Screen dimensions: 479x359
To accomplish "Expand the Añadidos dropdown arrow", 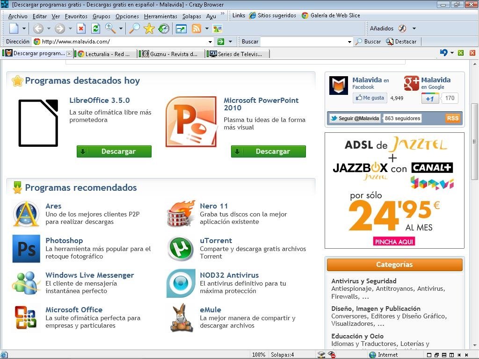I will tap(414, 29).
